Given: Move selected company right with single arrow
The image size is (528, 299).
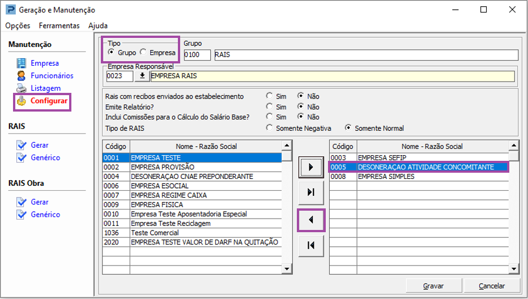Looking at the screenshot, I should click(x=311, y=167).
